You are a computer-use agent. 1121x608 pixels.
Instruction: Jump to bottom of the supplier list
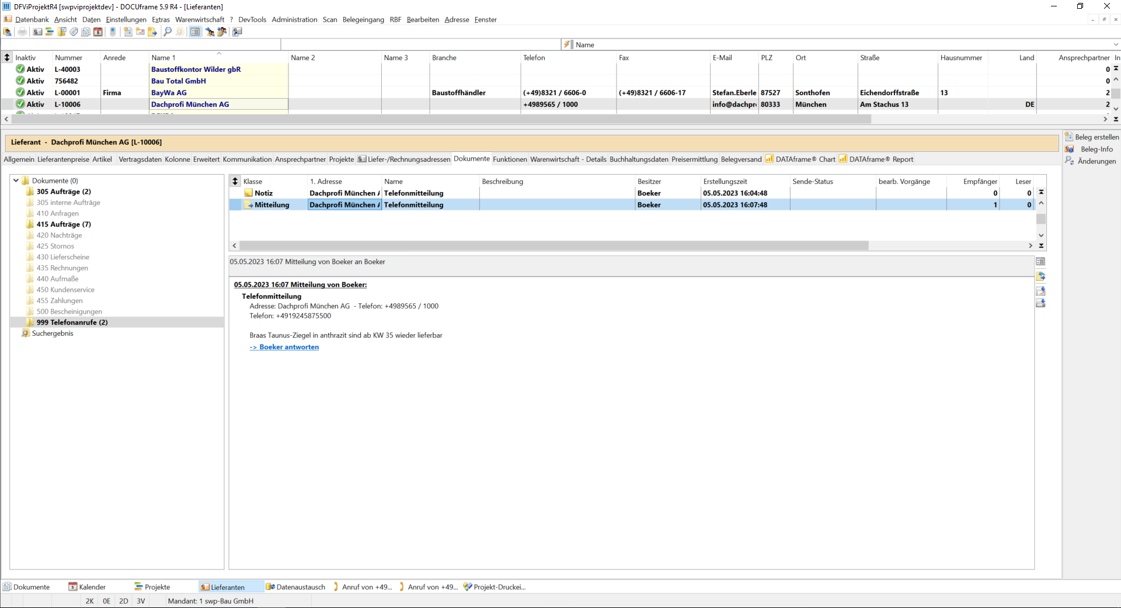[1116, 119]
